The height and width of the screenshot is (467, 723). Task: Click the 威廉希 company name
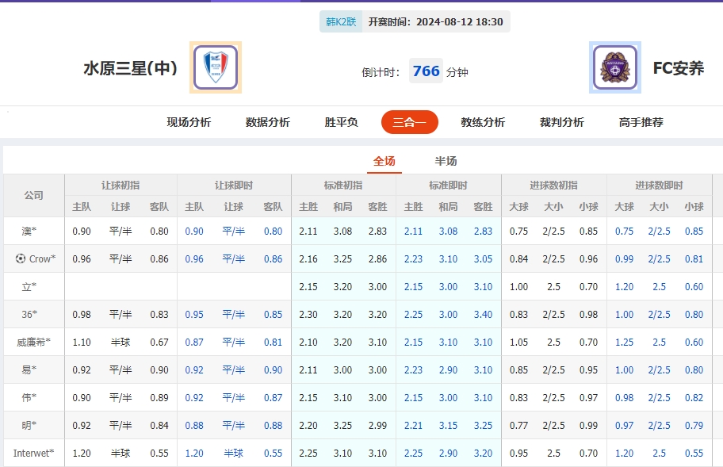pyautogui.click(x=33, y=343)
